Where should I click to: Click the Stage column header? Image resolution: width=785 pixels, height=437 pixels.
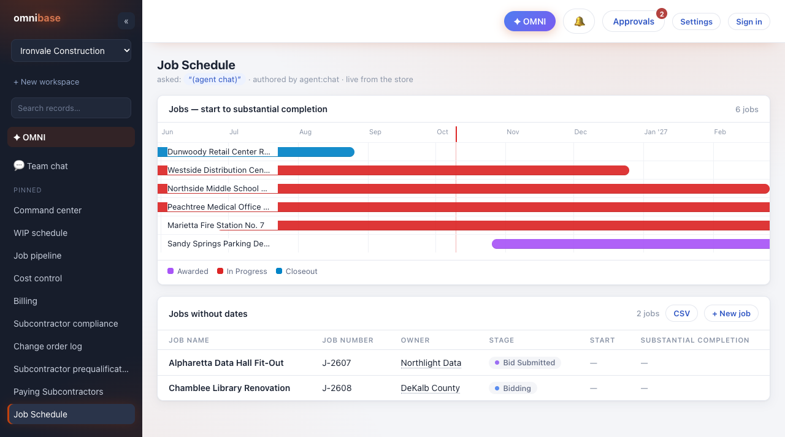click(x=502, y=340)
